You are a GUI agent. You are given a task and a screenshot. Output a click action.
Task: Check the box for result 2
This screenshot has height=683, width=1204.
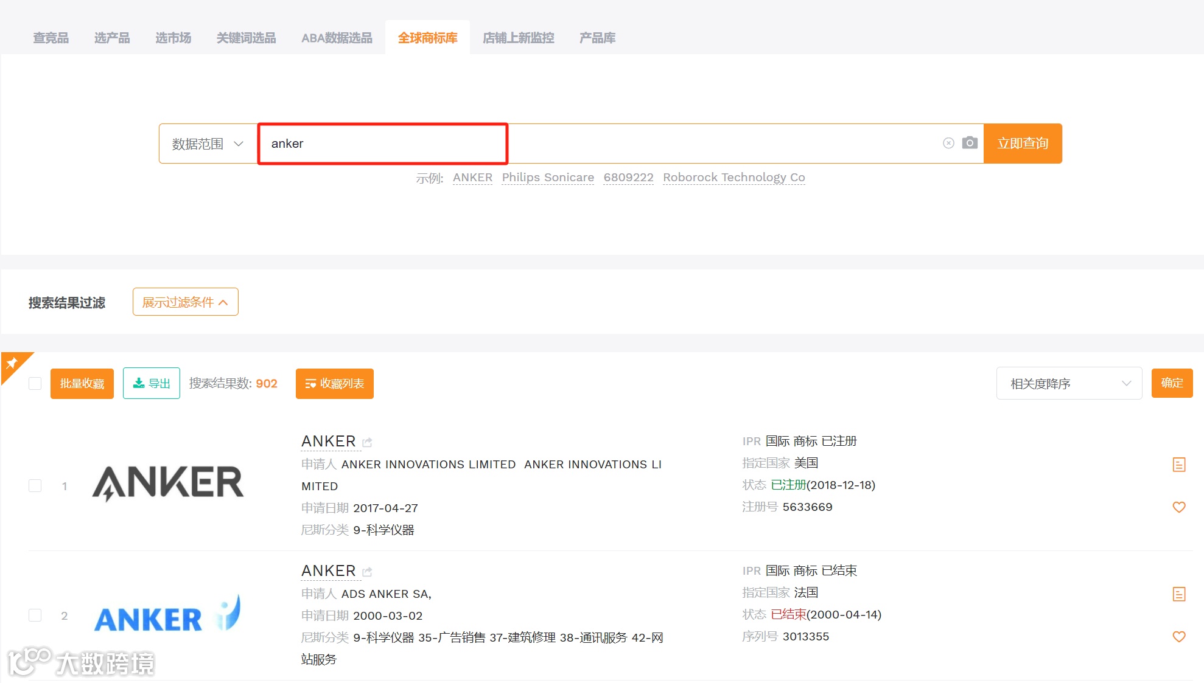(x=35, y=615)
